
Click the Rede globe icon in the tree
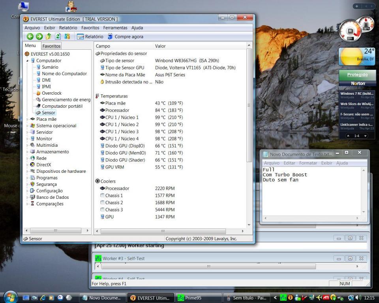point(32,158)
